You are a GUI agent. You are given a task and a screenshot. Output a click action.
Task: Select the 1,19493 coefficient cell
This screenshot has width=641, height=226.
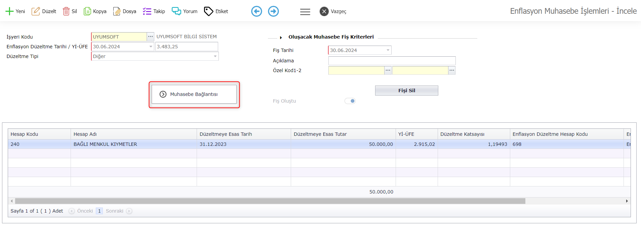[474, 144]
